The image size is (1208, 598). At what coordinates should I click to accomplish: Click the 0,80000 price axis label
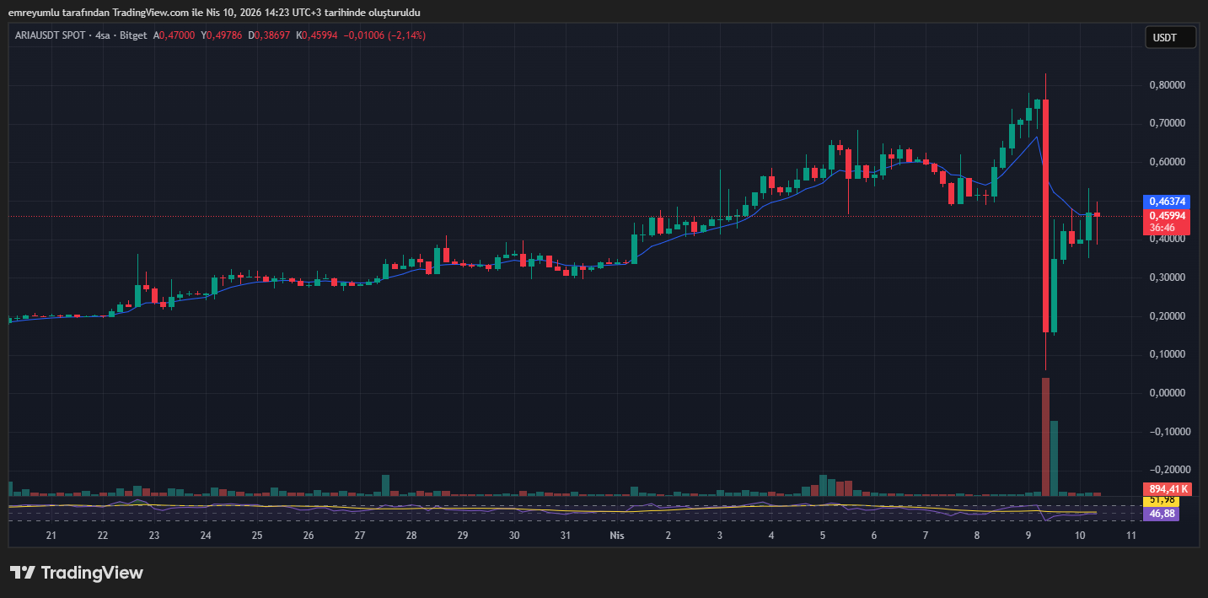[x=1166, y=84]
